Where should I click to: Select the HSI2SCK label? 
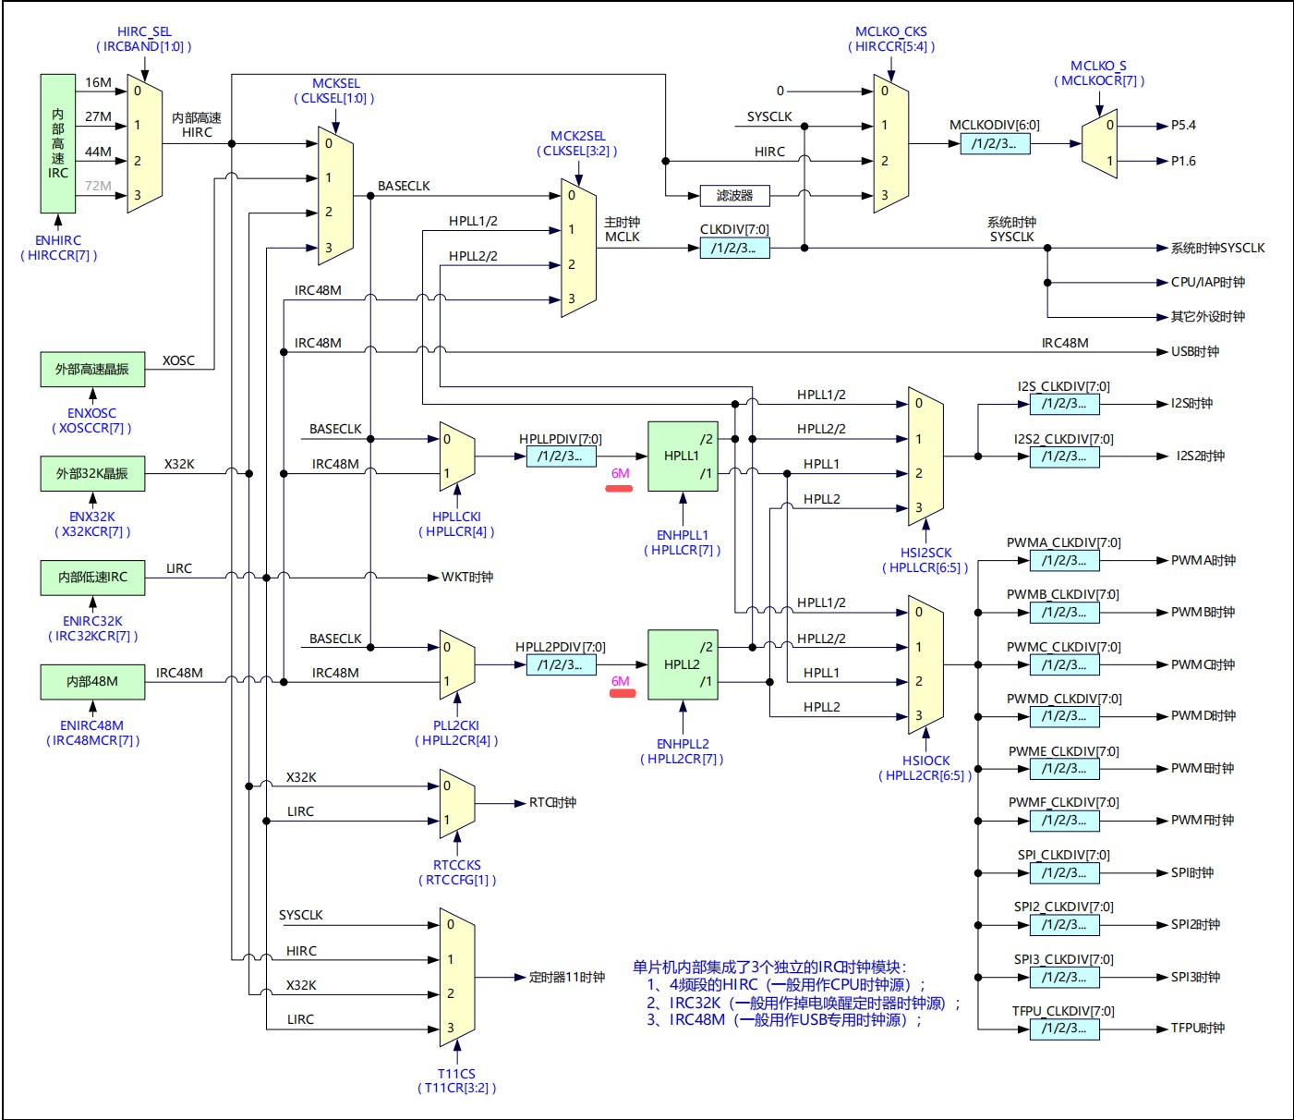coord(925,553)
